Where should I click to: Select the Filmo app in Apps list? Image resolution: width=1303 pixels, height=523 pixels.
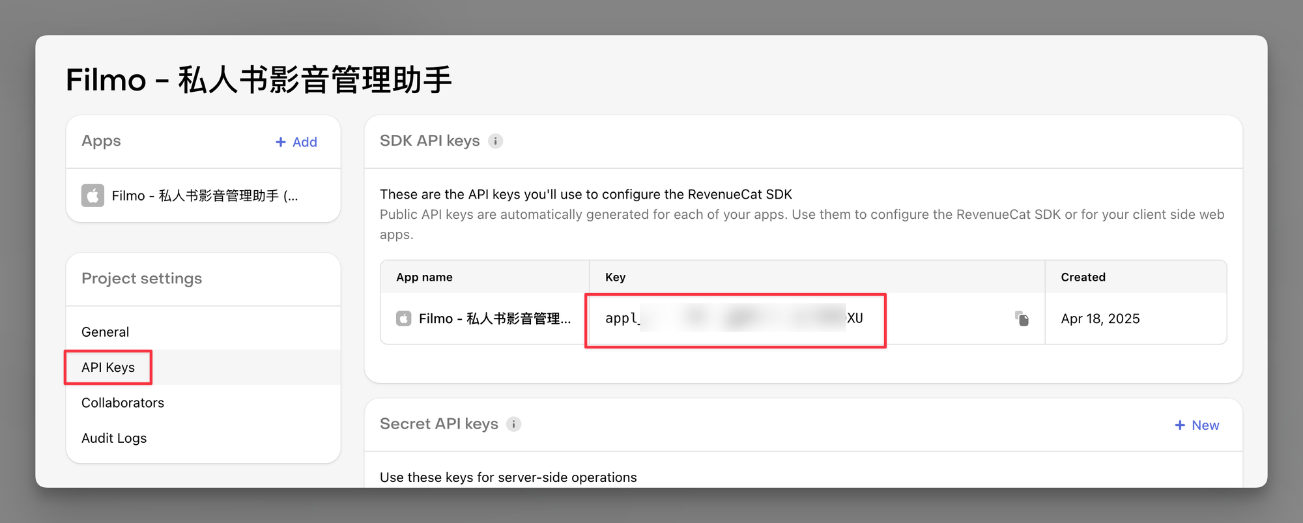(x=205, y=196)
